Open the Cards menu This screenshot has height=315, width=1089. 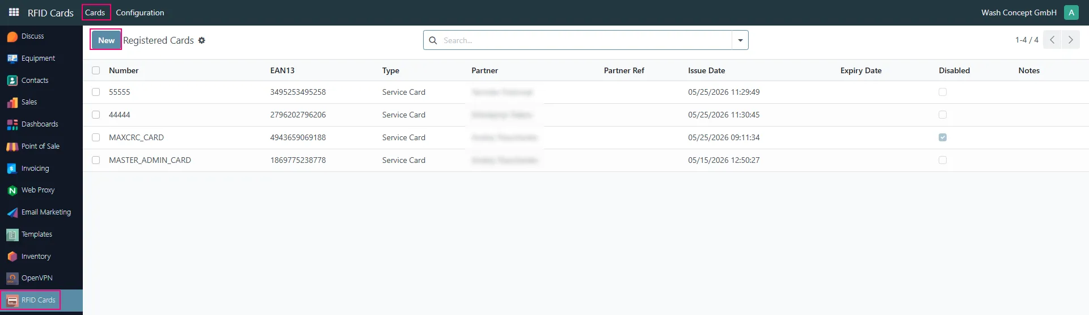tap(95, 12)
